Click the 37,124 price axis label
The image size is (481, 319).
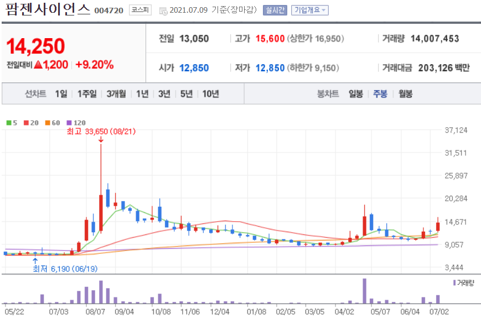point(456,130)
